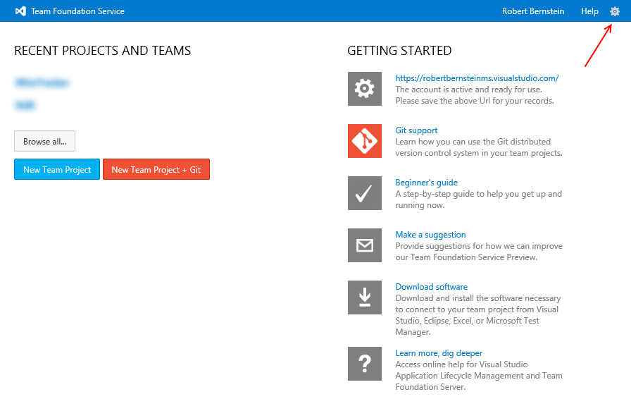
Task: Click the checkmark Beginner's guide tile
Action: pyautogui.click(x=365, y=193)
